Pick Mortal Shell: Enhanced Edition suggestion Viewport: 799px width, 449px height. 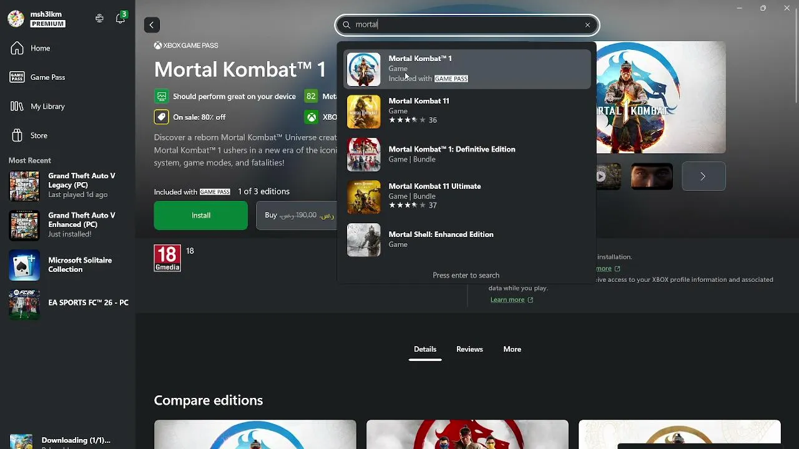[x=467, y=239]
